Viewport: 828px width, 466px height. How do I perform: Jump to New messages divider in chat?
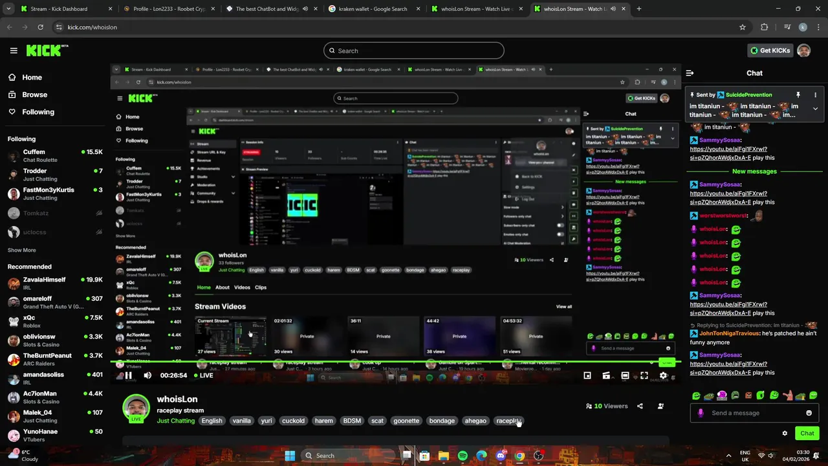pyautogui.click(x=754, y=172)
